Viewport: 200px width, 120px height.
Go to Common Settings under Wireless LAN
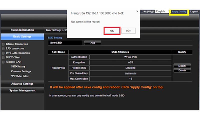(21, 71)
